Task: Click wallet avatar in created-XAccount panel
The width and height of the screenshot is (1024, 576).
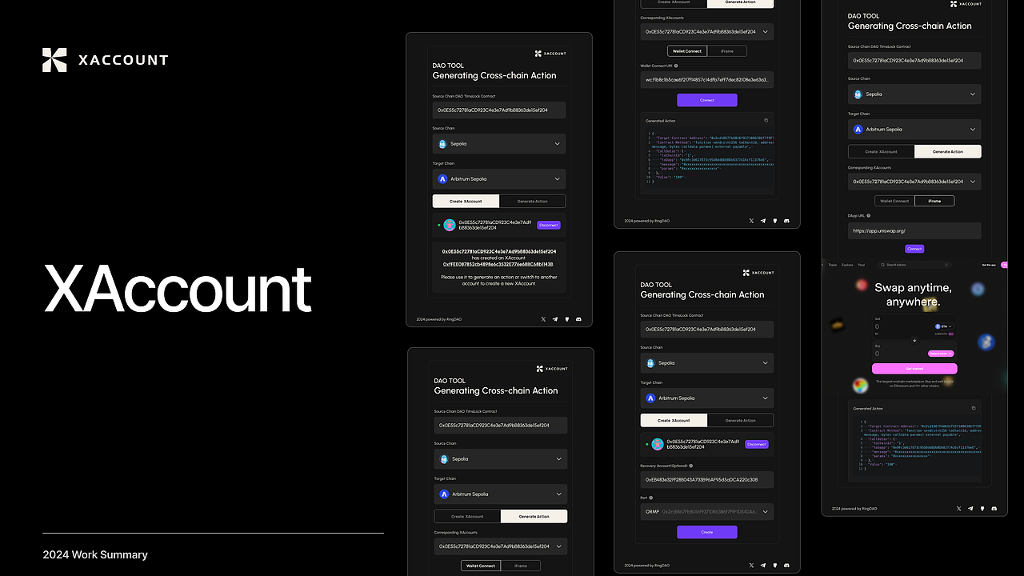Action: (450, 226)
